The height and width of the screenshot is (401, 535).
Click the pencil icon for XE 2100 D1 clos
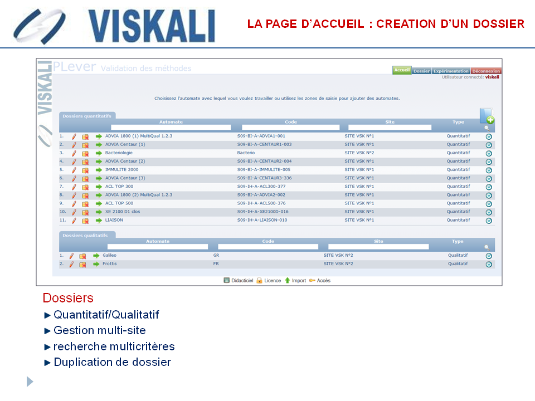coord(74,212)
